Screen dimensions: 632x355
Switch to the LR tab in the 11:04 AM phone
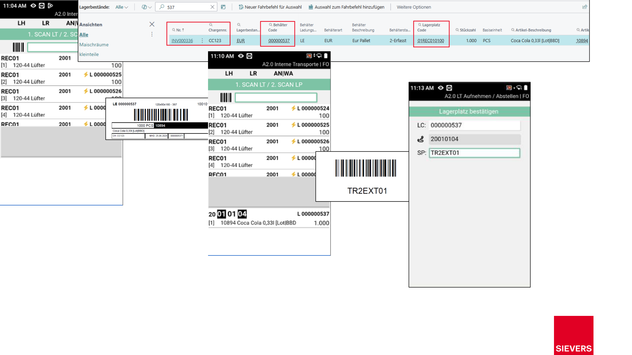(46, 23)
